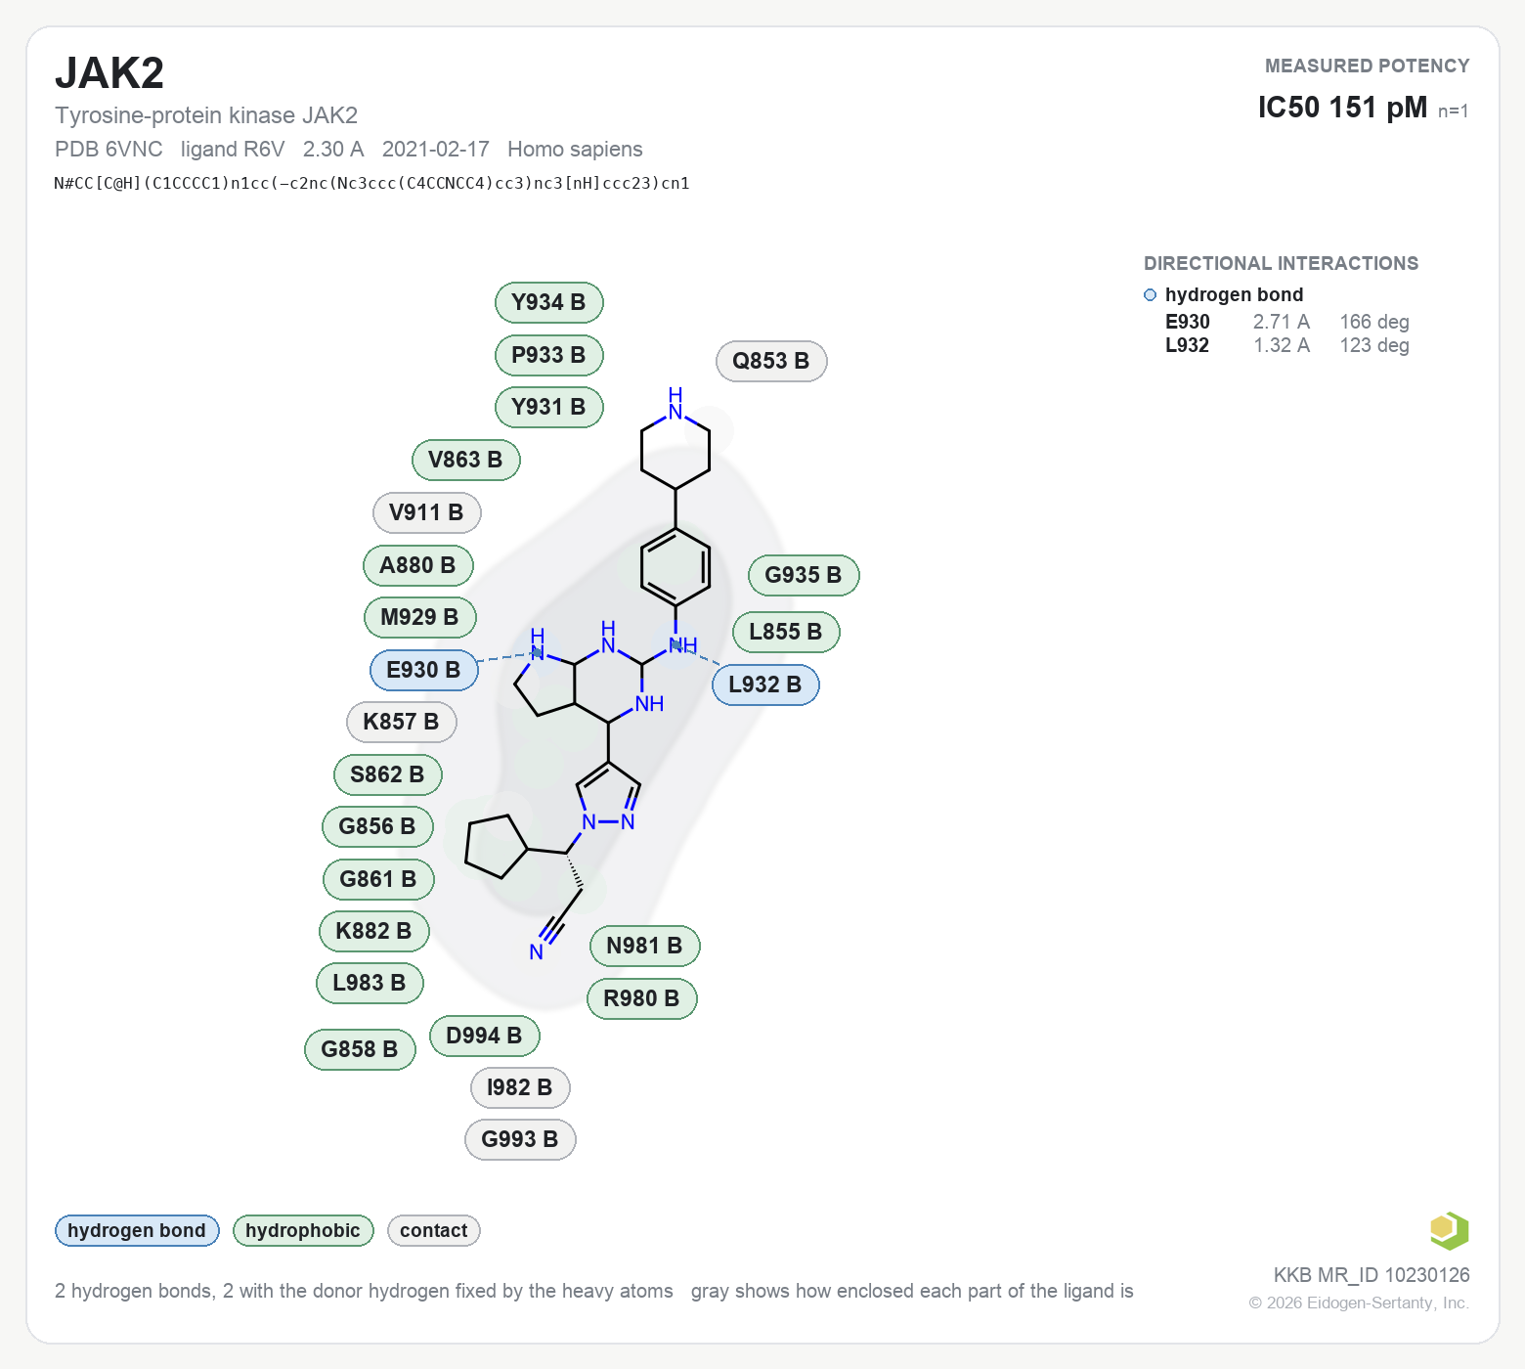Click the gray enclosure explanation caption
1525x1369 pixels.
(912, 1291)
